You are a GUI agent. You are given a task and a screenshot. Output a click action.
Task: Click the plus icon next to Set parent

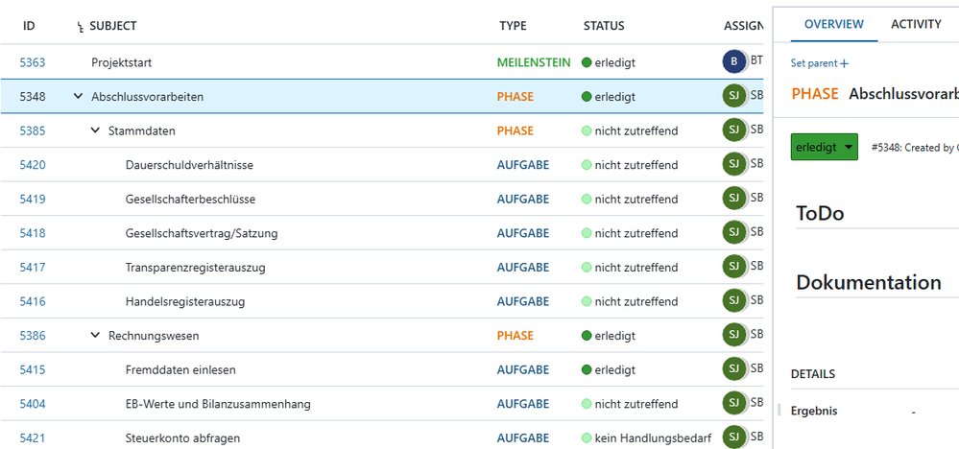845,63
